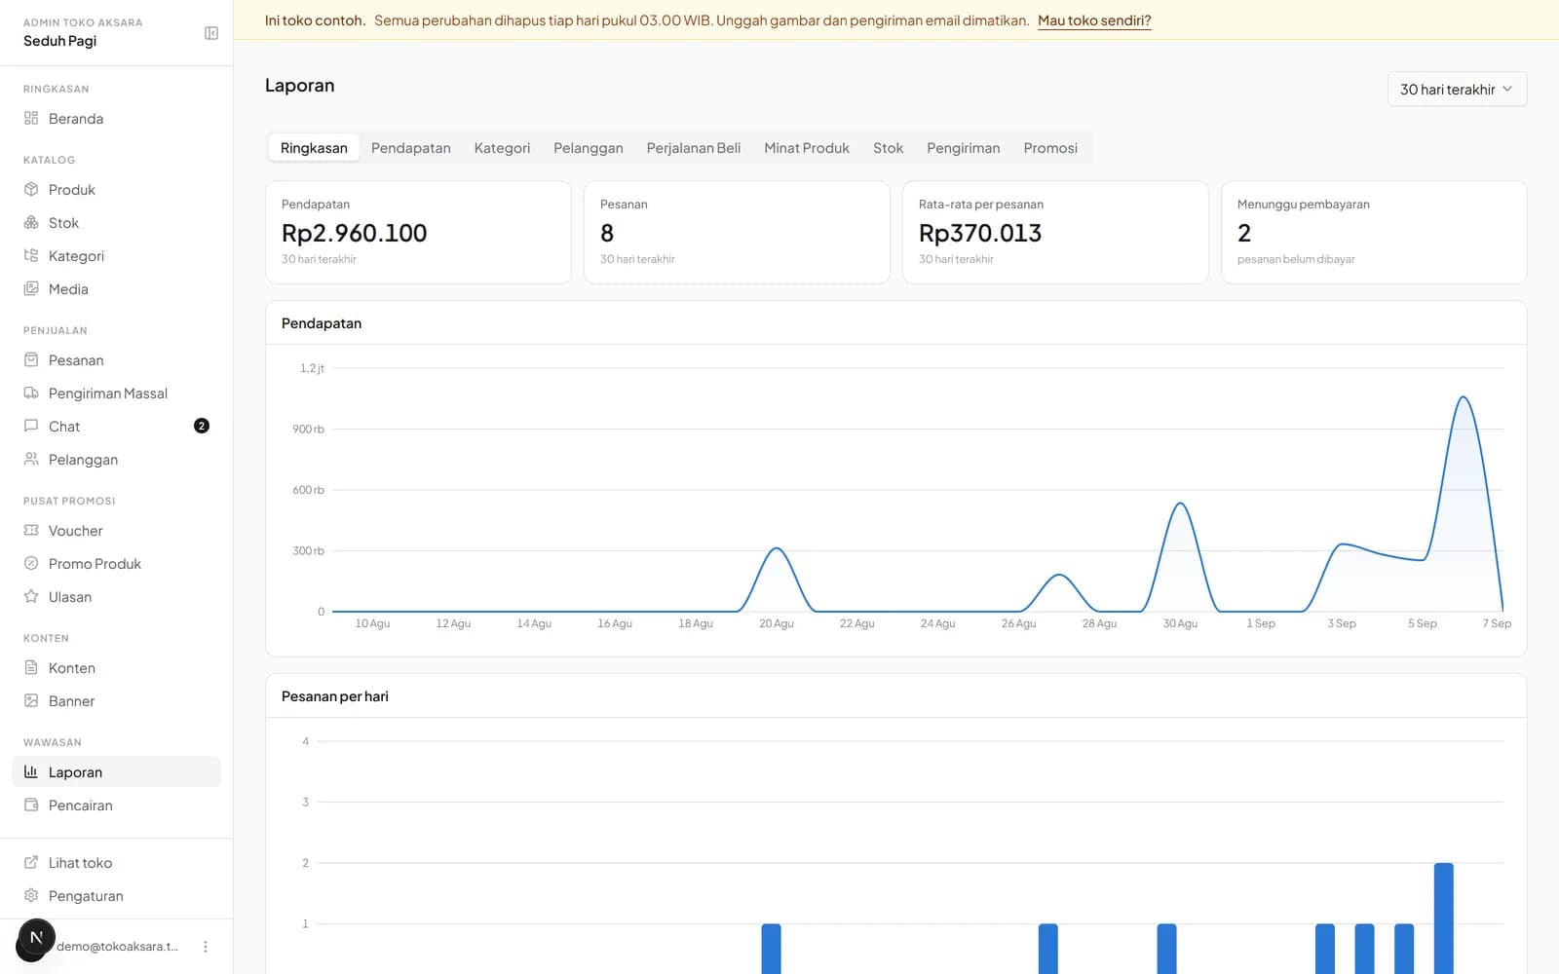The width and height of the screenshot is (1559, 974).
Task: Click the Voucher ticket icon
Action: [31, 530]
